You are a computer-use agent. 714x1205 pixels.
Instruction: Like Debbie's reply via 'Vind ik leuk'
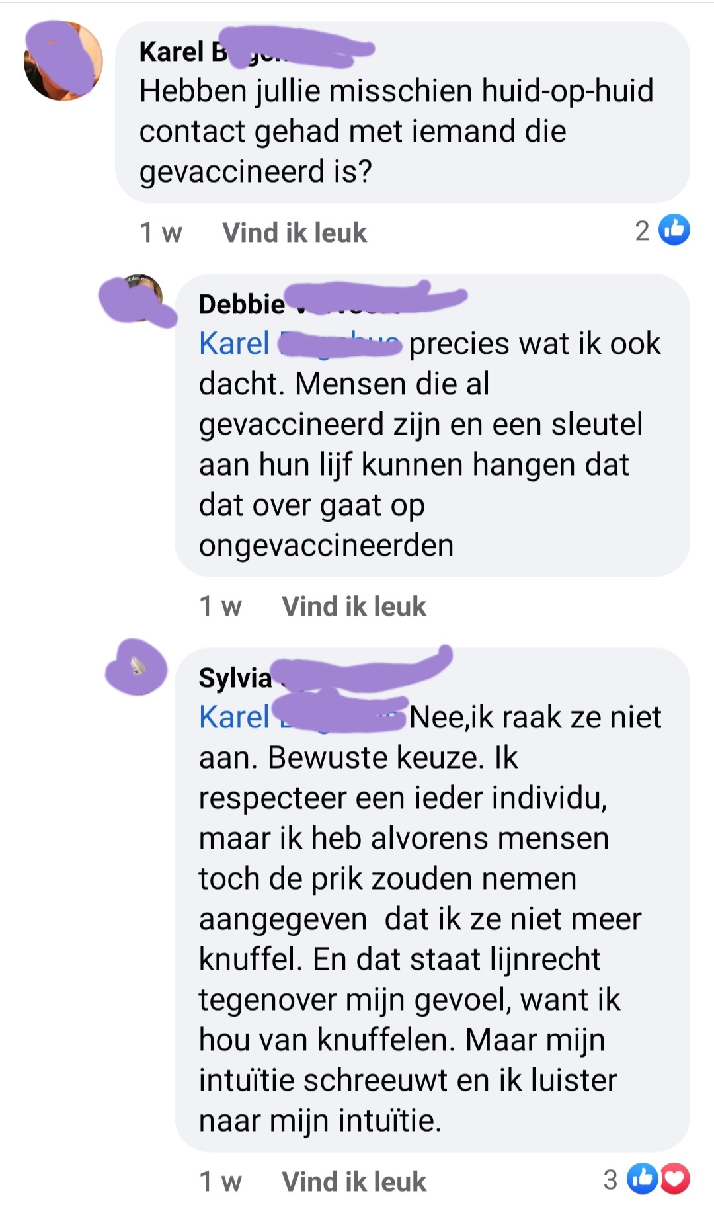(354, 606)
